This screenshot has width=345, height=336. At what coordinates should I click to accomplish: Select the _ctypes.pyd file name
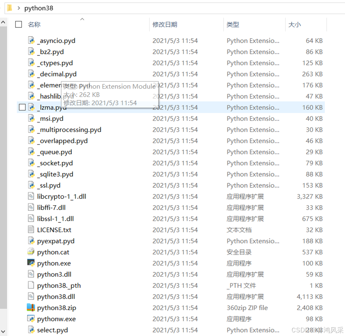click(55, 63)
